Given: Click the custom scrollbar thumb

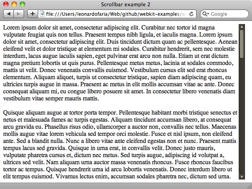Looking at the screenshot, I should [x=242, y=44].
